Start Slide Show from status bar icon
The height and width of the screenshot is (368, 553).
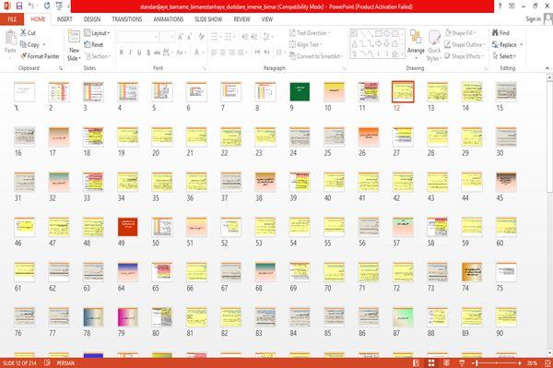click(x=462, y=362)
